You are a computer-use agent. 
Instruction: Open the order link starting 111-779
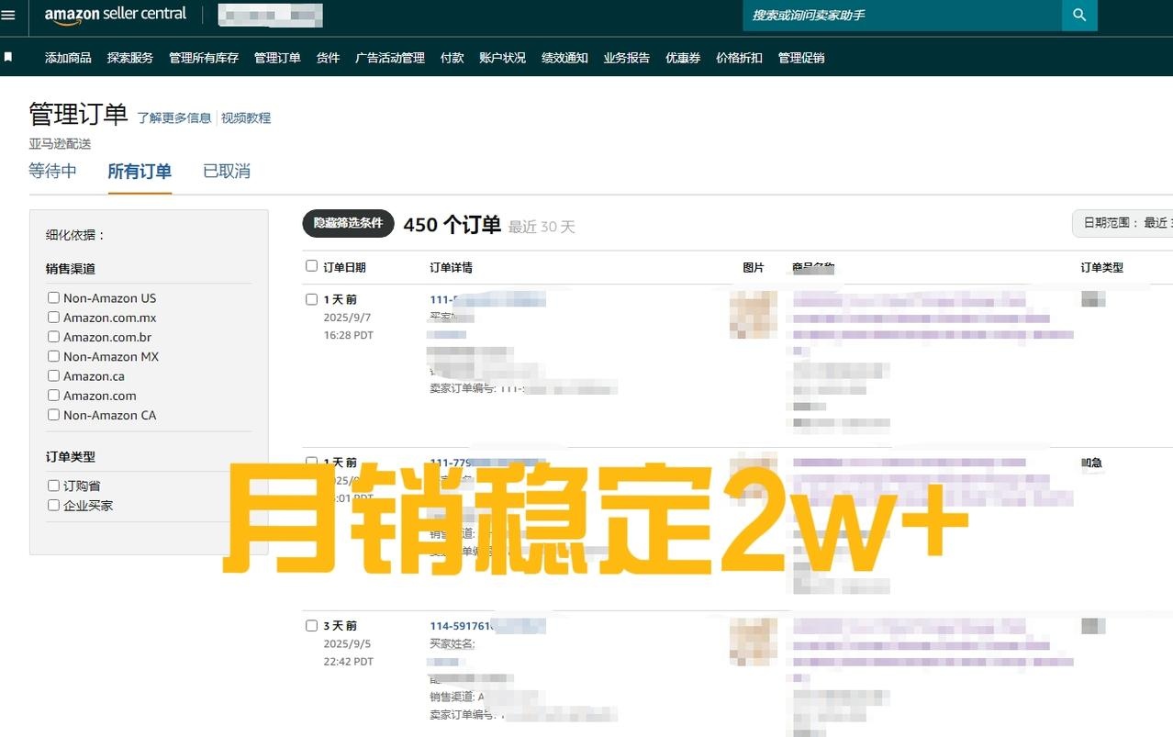(x=487, y=463)
